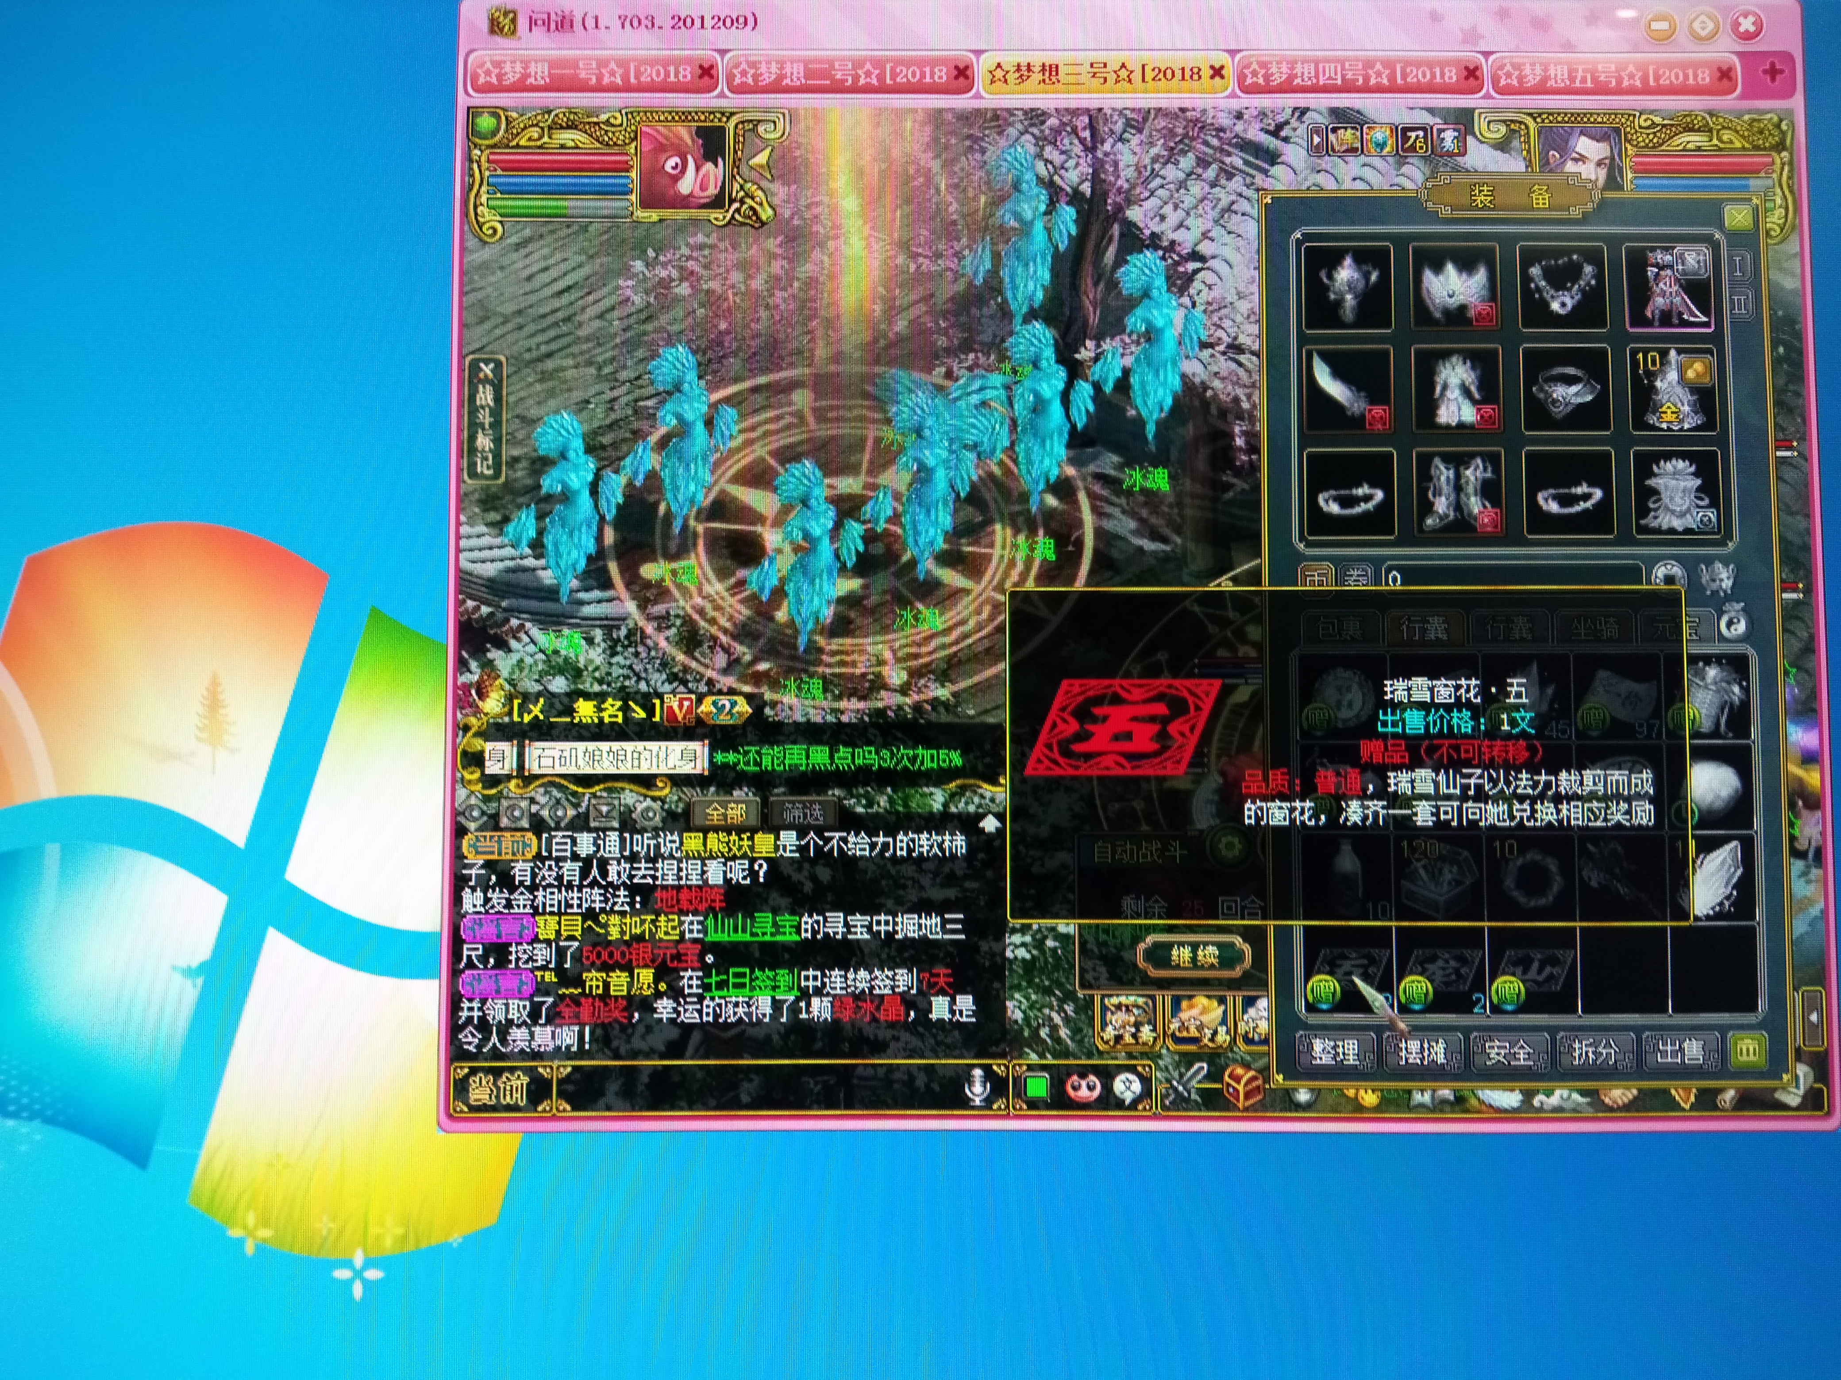Click the 拆分 split button
Screen dimensions: 1841x1380
click(x=1596, y=1052)
